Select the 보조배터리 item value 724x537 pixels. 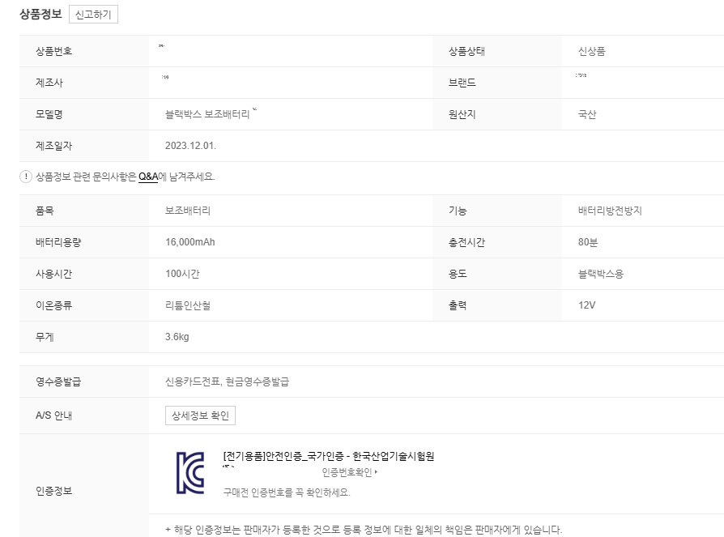pyautogui.click(x=188, y=211)
